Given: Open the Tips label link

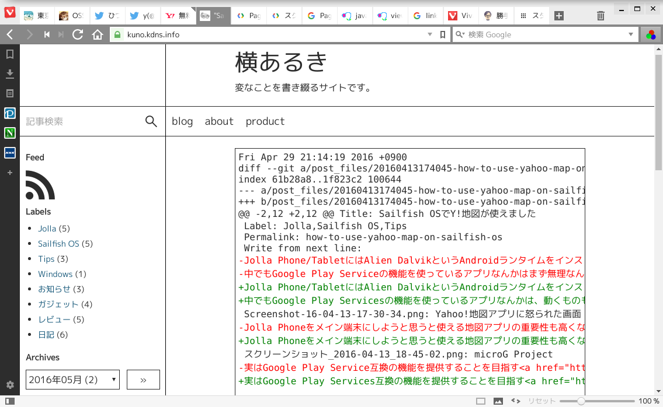Looking at the screenshot, I should point(46,259).
